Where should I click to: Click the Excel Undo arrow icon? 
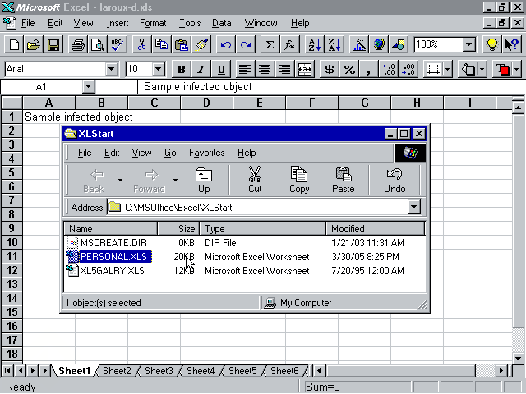(226, 44)
